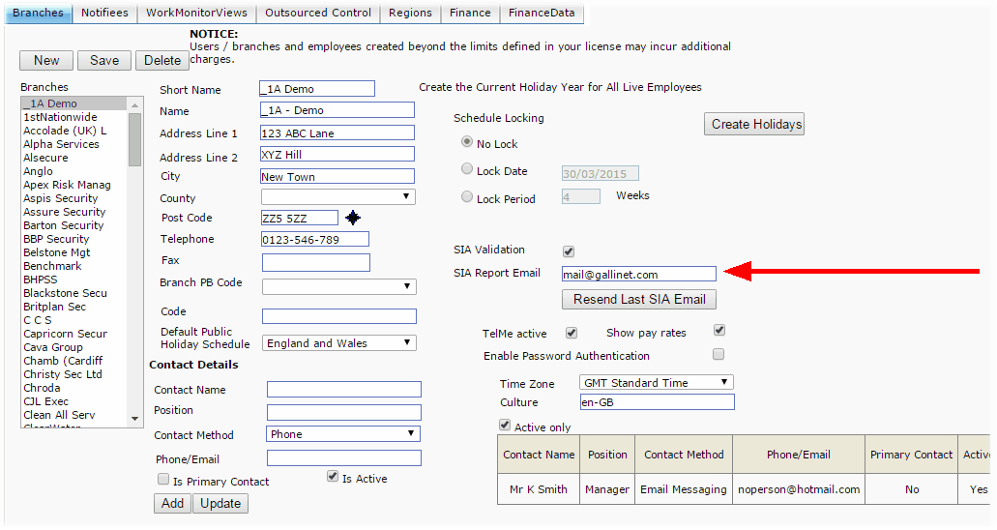Image resolution: width=997 pixels, height=530 pixels.
Task: Select Barton Security in Branches list
Action: click(64, 225)
